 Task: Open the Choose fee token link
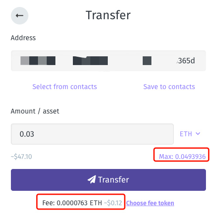[x=150, y=203]
